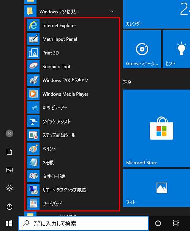The image size is (190, 231).
Task: Click the ワードパッド text label
Action: coord(52,204)
